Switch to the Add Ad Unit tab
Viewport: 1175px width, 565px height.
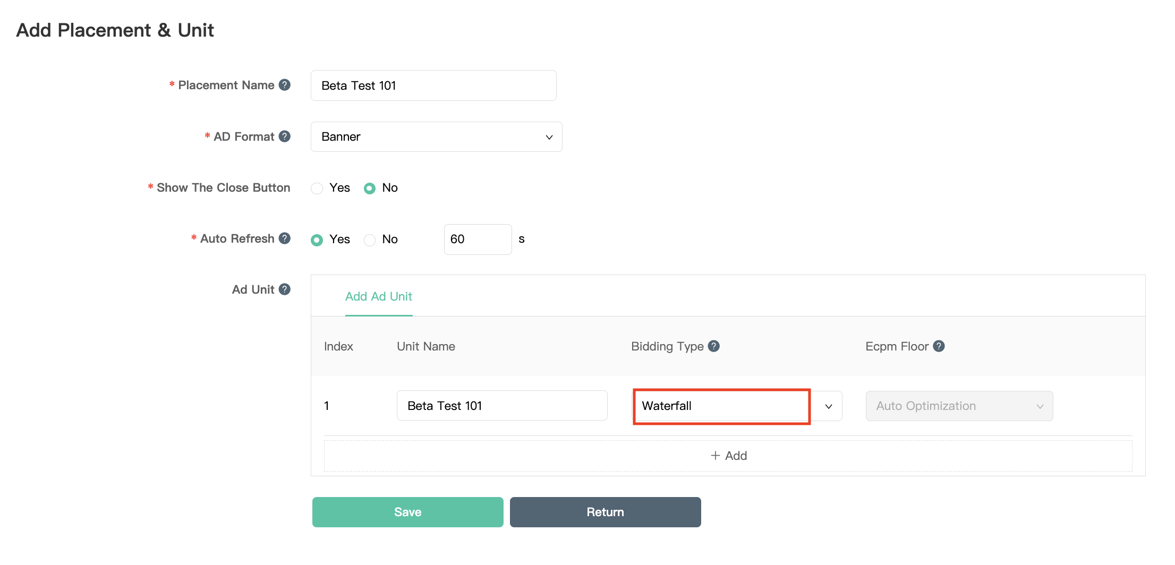pyautogui.click(x=378, y=297)
